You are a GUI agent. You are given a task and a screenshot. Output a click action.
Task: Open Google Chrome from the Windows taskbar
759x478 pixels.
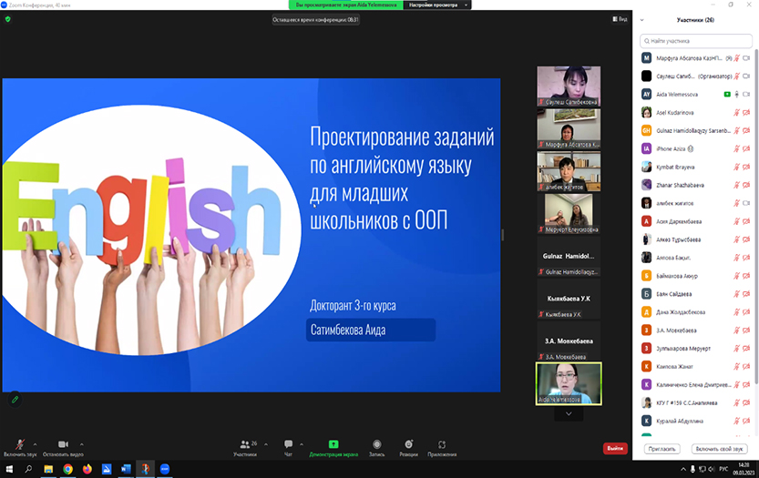pos(67,469)
